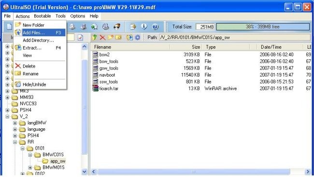Collapse the BMWC01S folder node

tap(30, 155)
